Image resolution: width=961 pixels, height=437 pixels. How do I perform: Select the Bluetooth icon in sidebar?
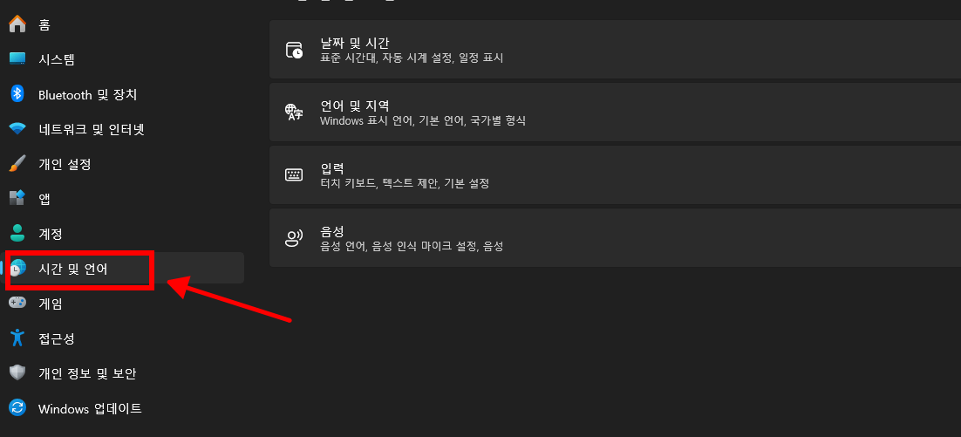pyautogui.click(x=17, y=94)
